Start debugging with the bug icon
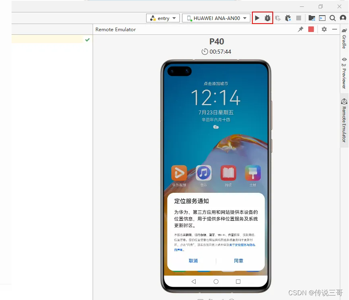 [x=267, y=18]
